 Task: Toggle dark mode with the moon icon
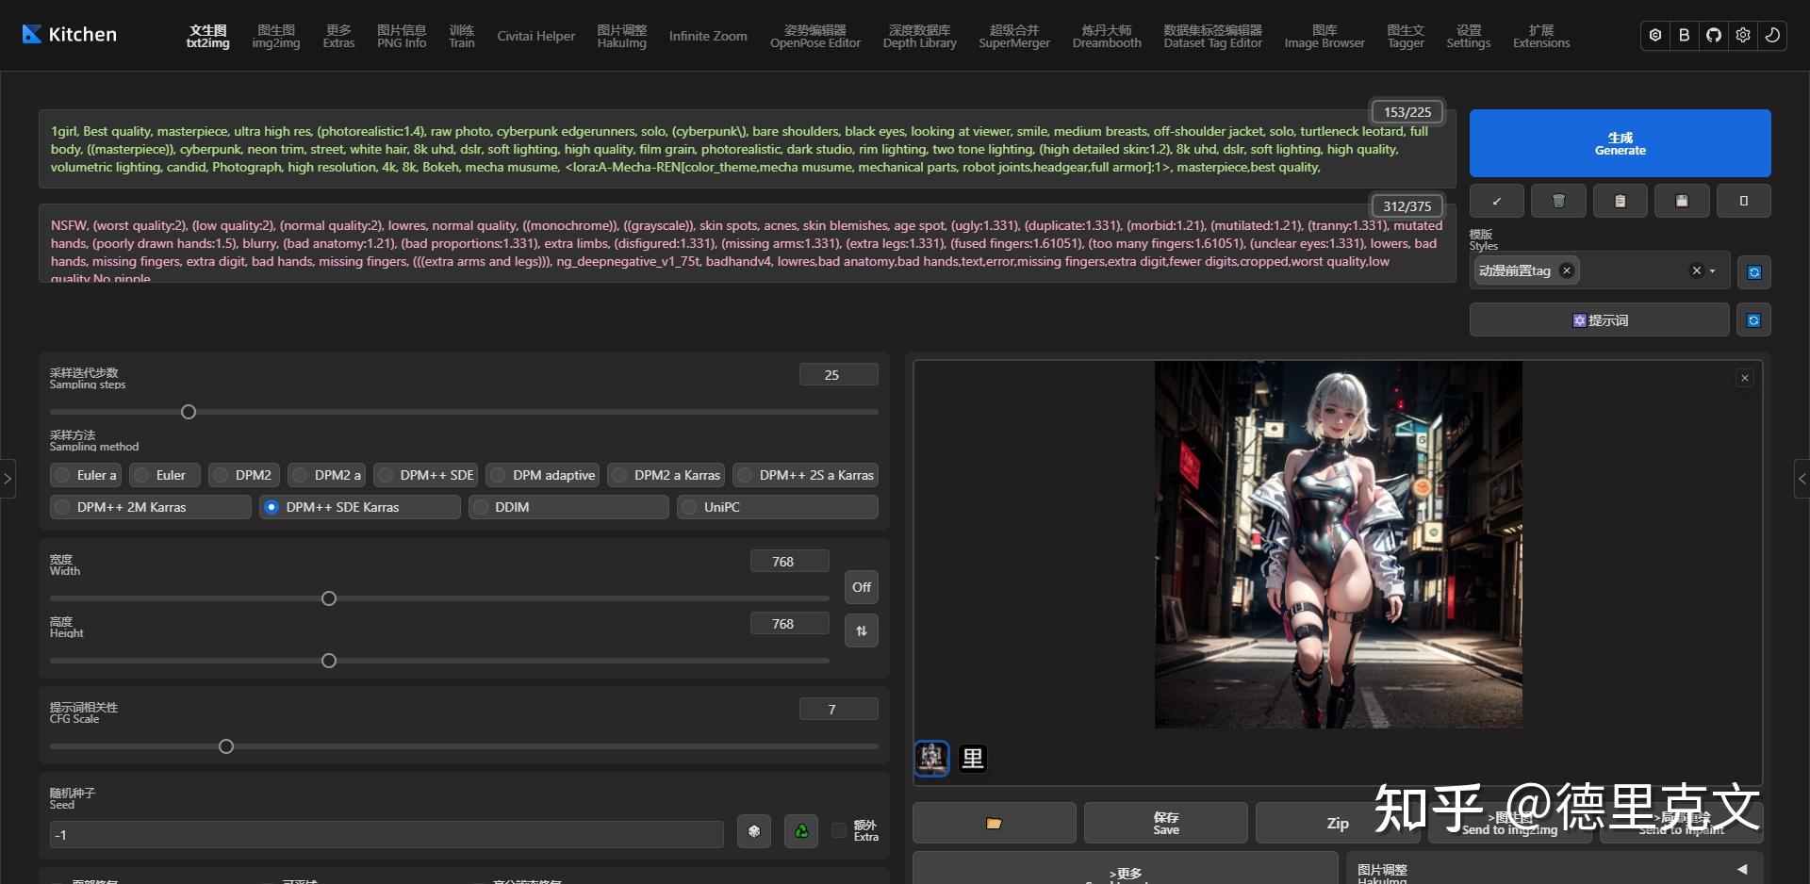click(1772, 35)
